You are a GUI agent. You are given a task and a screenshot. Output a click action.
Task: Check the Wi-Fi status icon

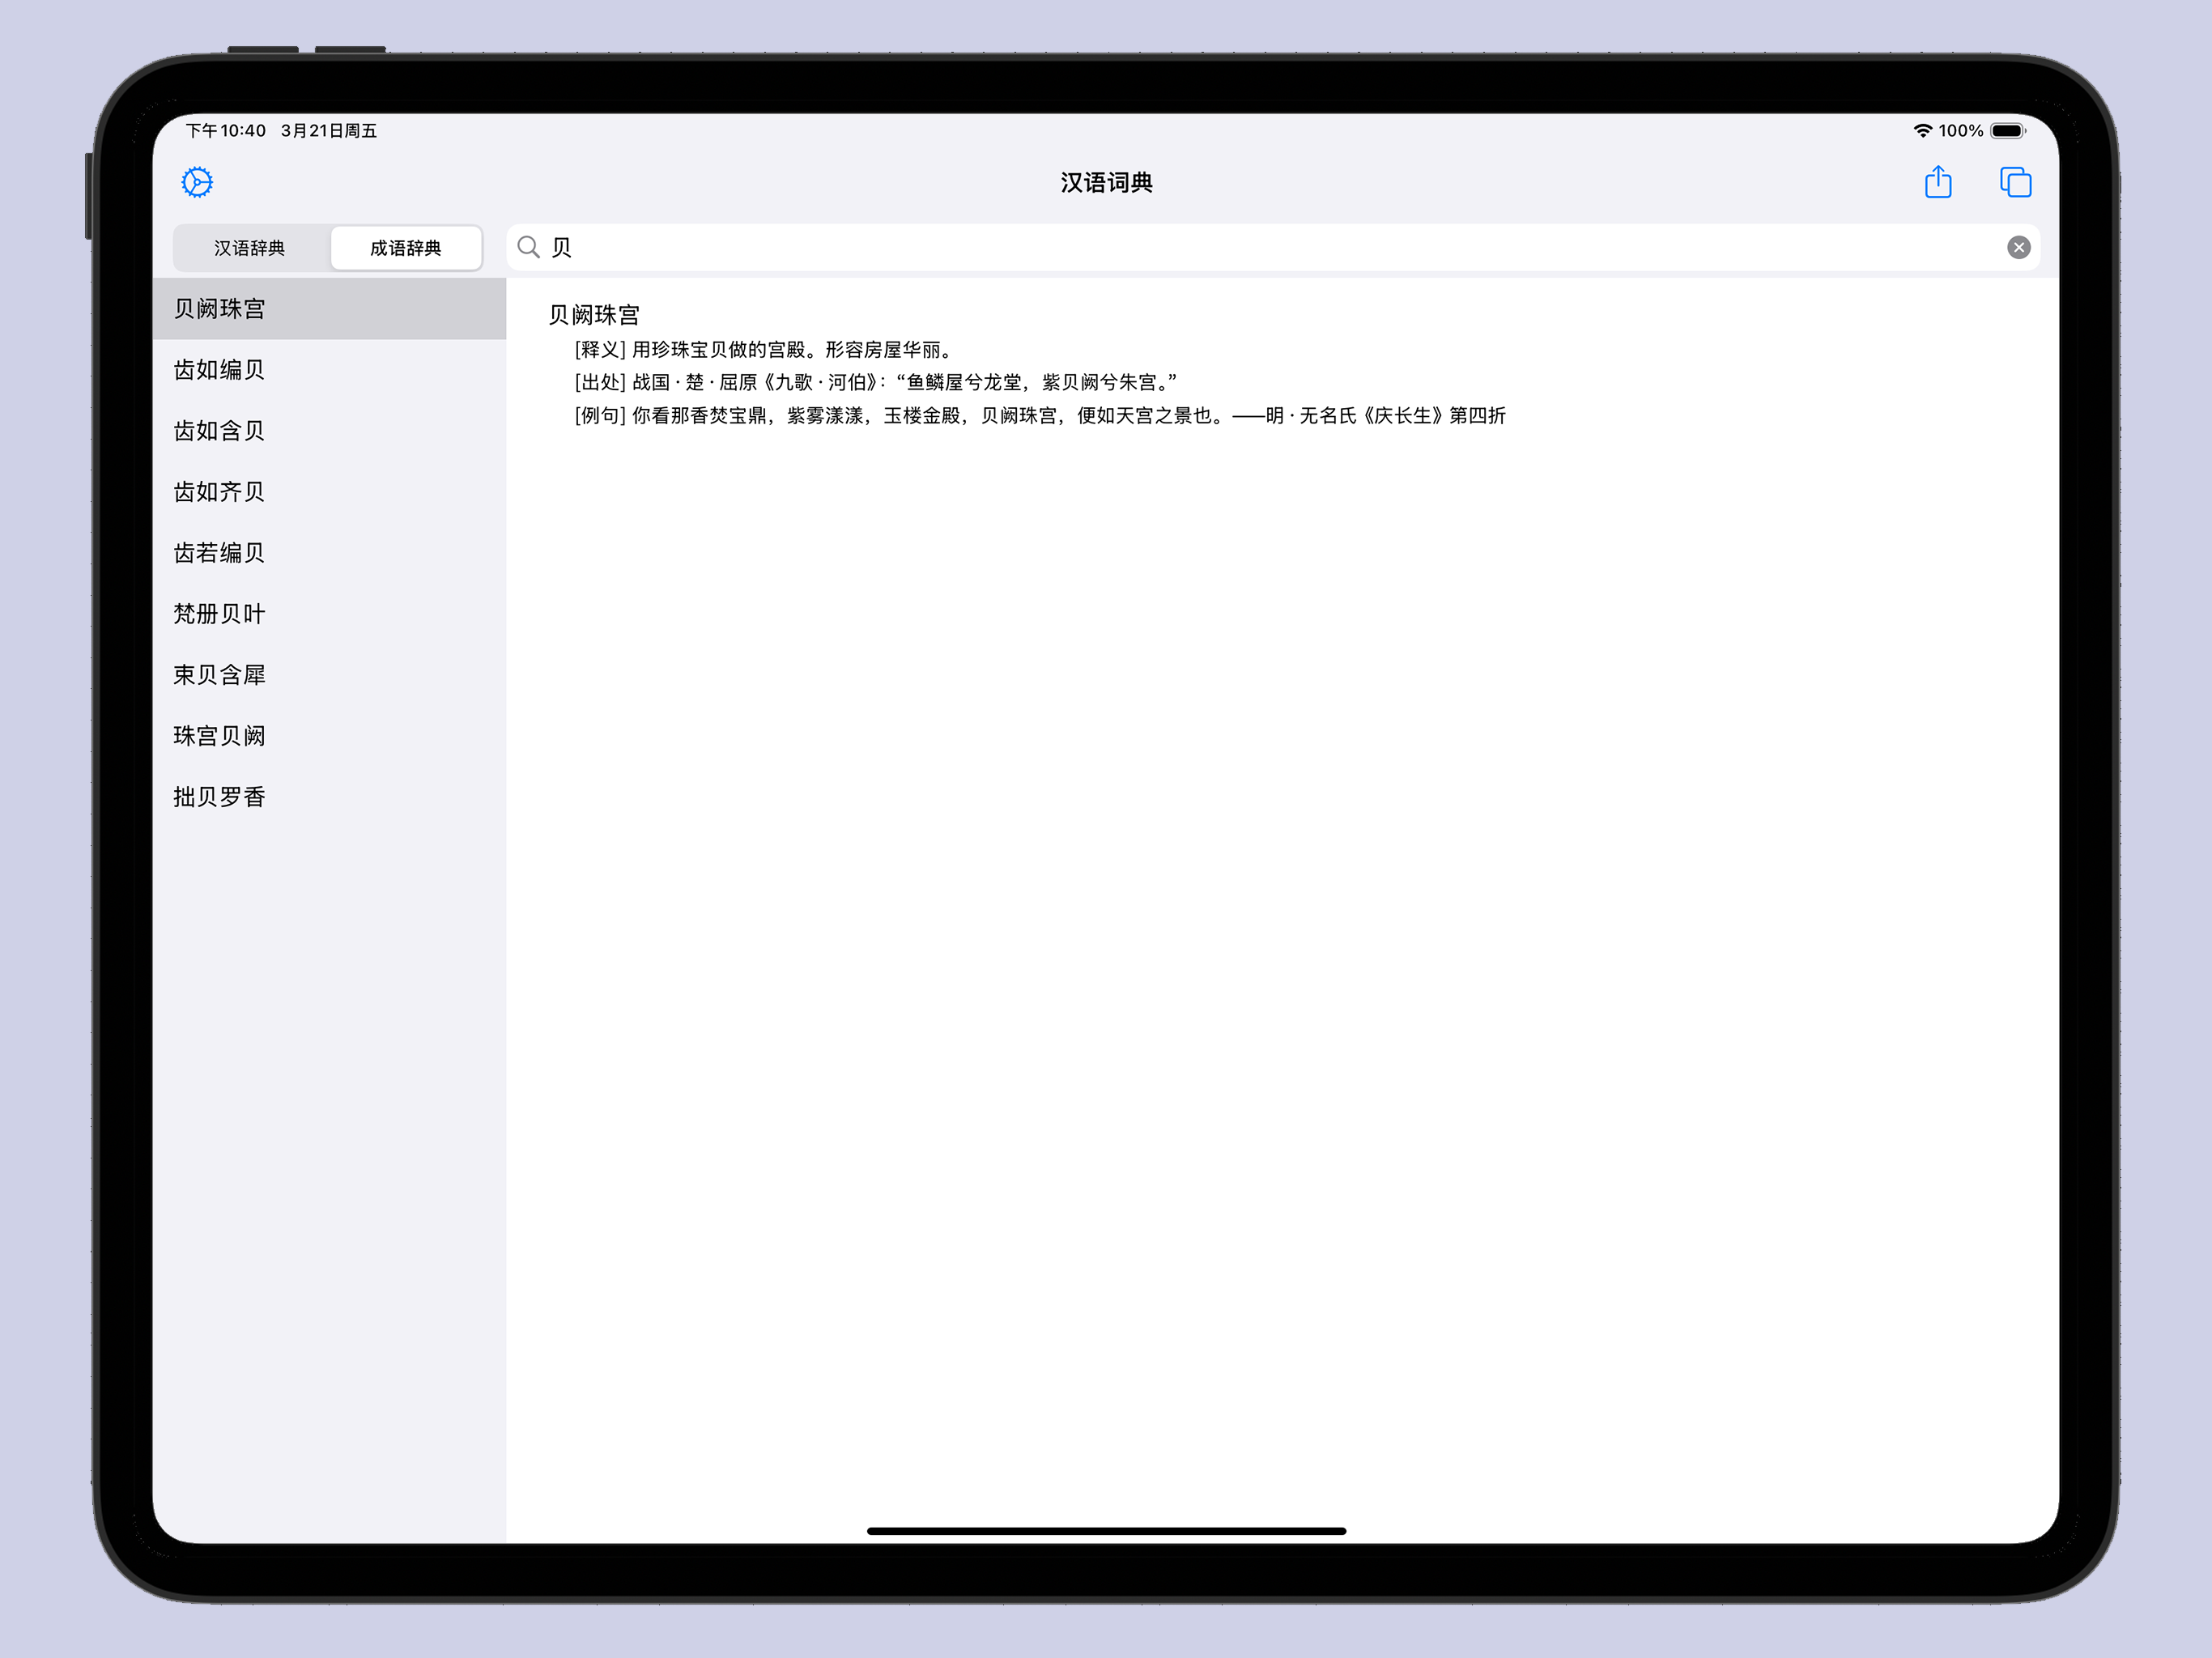[1922, 131]
